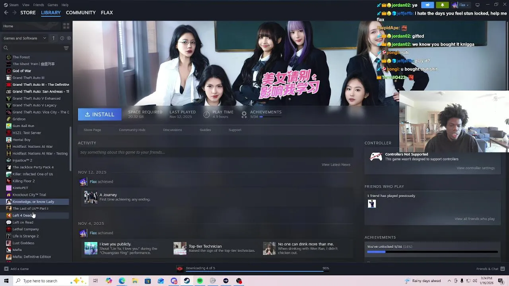Select Knockout City Trial in list

pos(29,195)
